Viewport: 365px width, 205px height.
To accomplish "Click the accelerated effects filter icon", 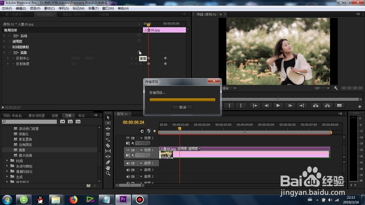I will pos(62,121).
